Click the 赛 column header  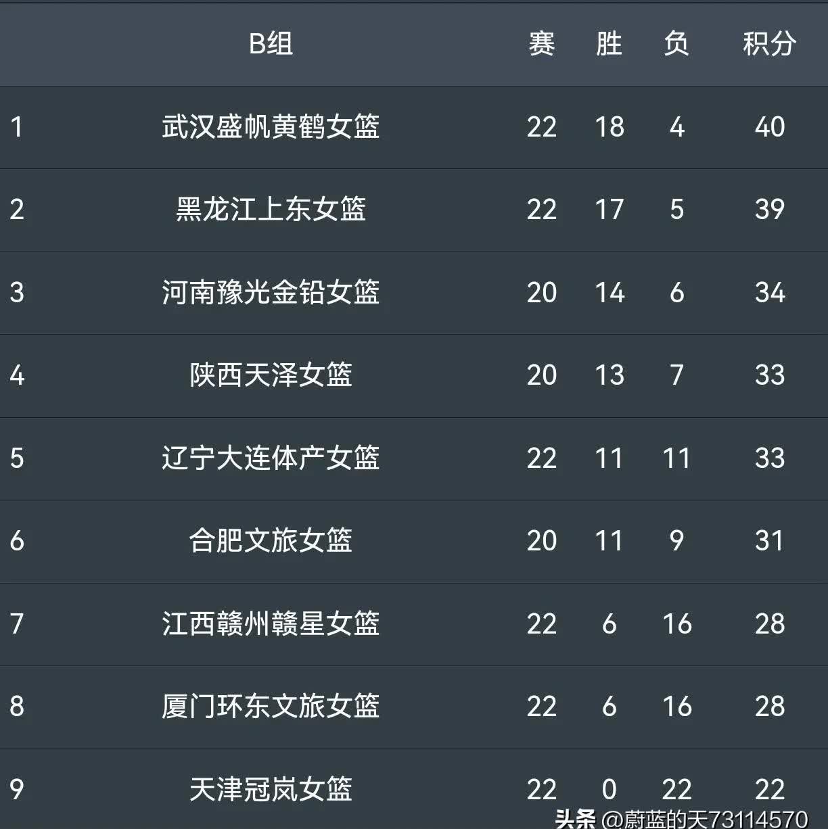pos(541,44)
